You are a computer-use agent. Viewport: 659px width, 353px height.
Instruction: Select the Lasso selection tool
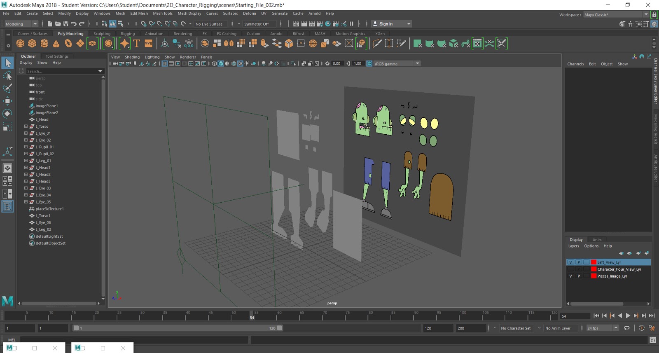coord(7,76)
